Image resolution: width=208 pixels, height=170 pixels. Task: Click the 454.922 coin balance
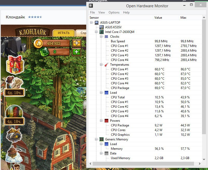point(53,43)
